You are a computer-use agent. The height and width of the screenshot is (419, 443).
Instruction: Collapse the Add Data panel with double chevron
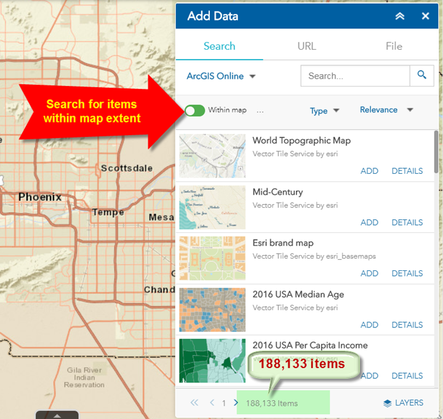(400, 17)
